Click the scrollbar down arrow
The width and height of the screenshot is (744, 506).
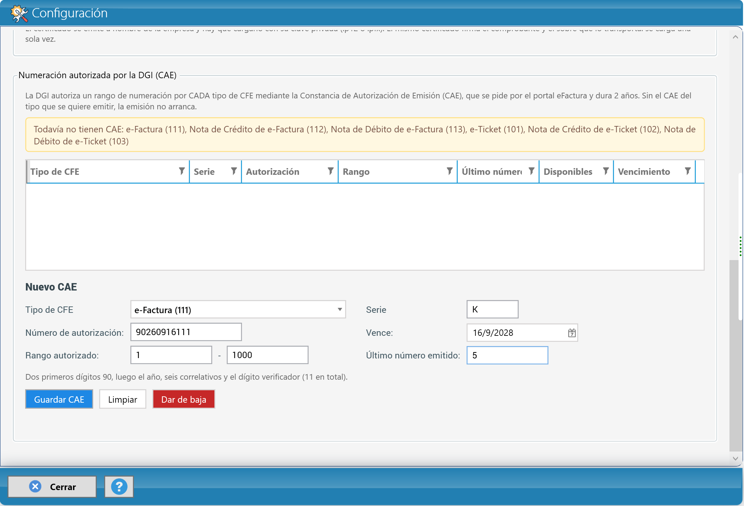pos(735,458)
